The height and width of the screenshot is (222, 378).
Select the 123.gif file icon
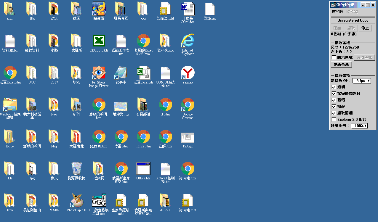point(188,137)
